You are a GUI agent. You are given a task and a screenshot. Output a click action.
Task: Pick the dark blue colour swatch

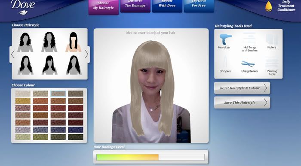pyautogui.click(x=76, y=130)
